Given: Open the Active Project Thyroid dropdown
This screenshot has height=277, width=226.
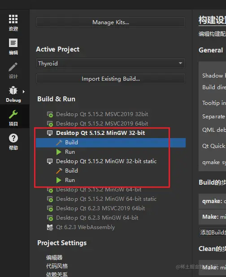Looking at the screenshot, I should pos(111,63).
